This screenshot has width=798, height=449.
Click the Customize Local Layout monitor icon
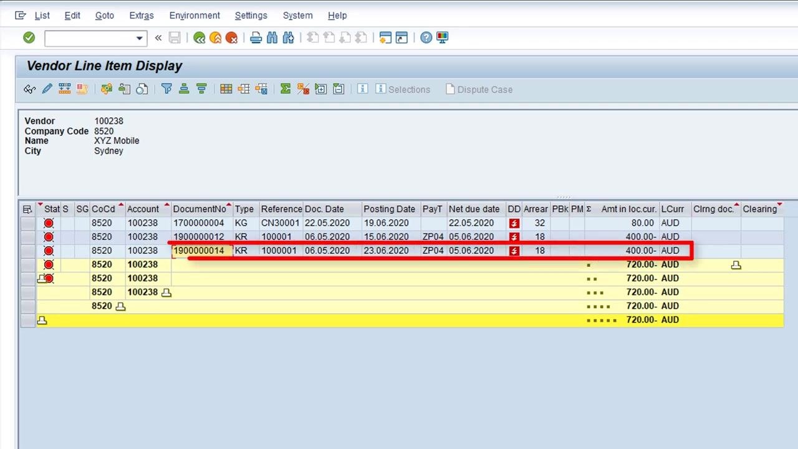(442, 38)
